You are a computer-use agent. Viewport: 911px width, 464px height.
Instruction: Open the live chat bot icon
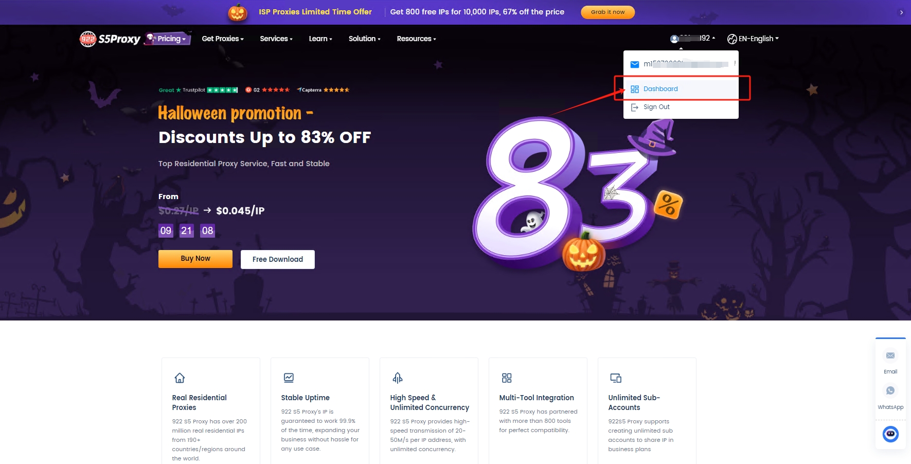tap(890, 434)
